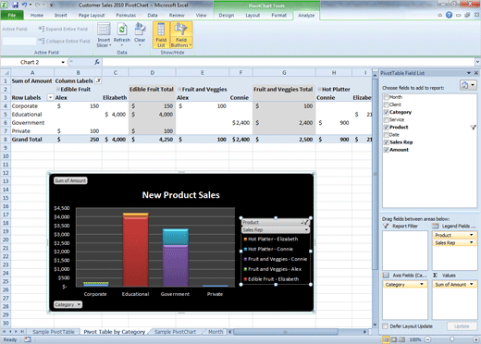Uncheck the Category field
The image size is (481, 344).
pyautogui.click(x=386, y=112)
